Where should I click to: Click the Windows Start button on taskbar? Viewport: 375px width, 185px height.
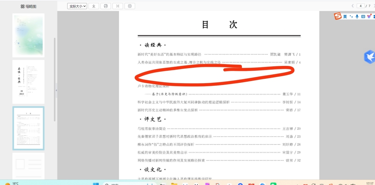click(96, 184)
